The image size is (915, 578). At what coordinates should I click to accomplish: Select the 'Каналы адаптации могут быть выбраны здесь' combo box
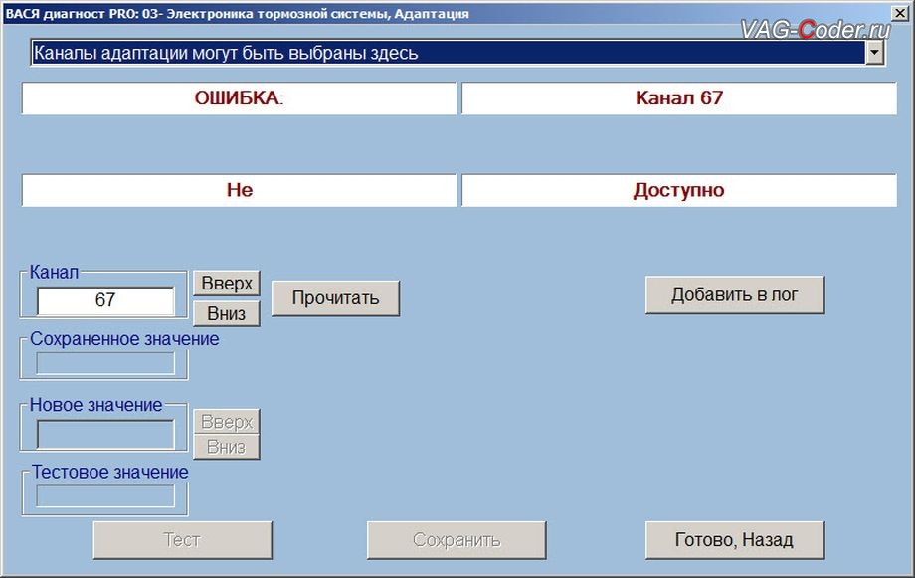(457, 53)
